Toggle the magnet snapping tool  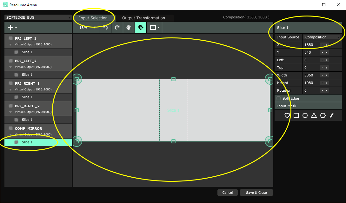click(141, 28)
